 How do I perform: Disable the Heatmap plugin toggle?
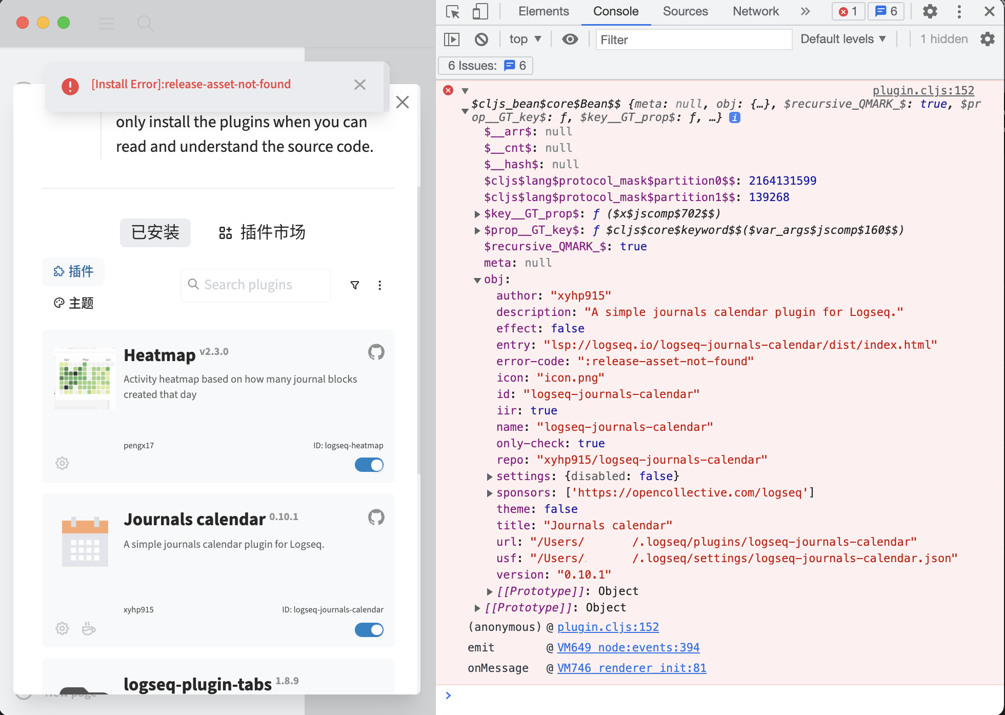(x=369, y=465)
